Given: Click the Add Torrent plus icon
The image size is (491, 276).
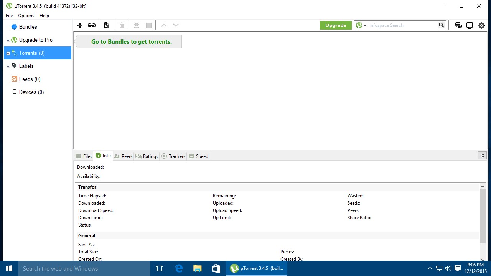Looking at the screenshot, I should point(80,25).
